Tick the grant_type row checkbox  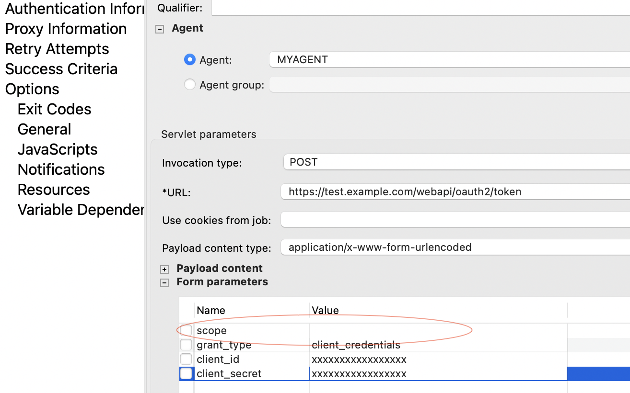(x=186, y=345)
